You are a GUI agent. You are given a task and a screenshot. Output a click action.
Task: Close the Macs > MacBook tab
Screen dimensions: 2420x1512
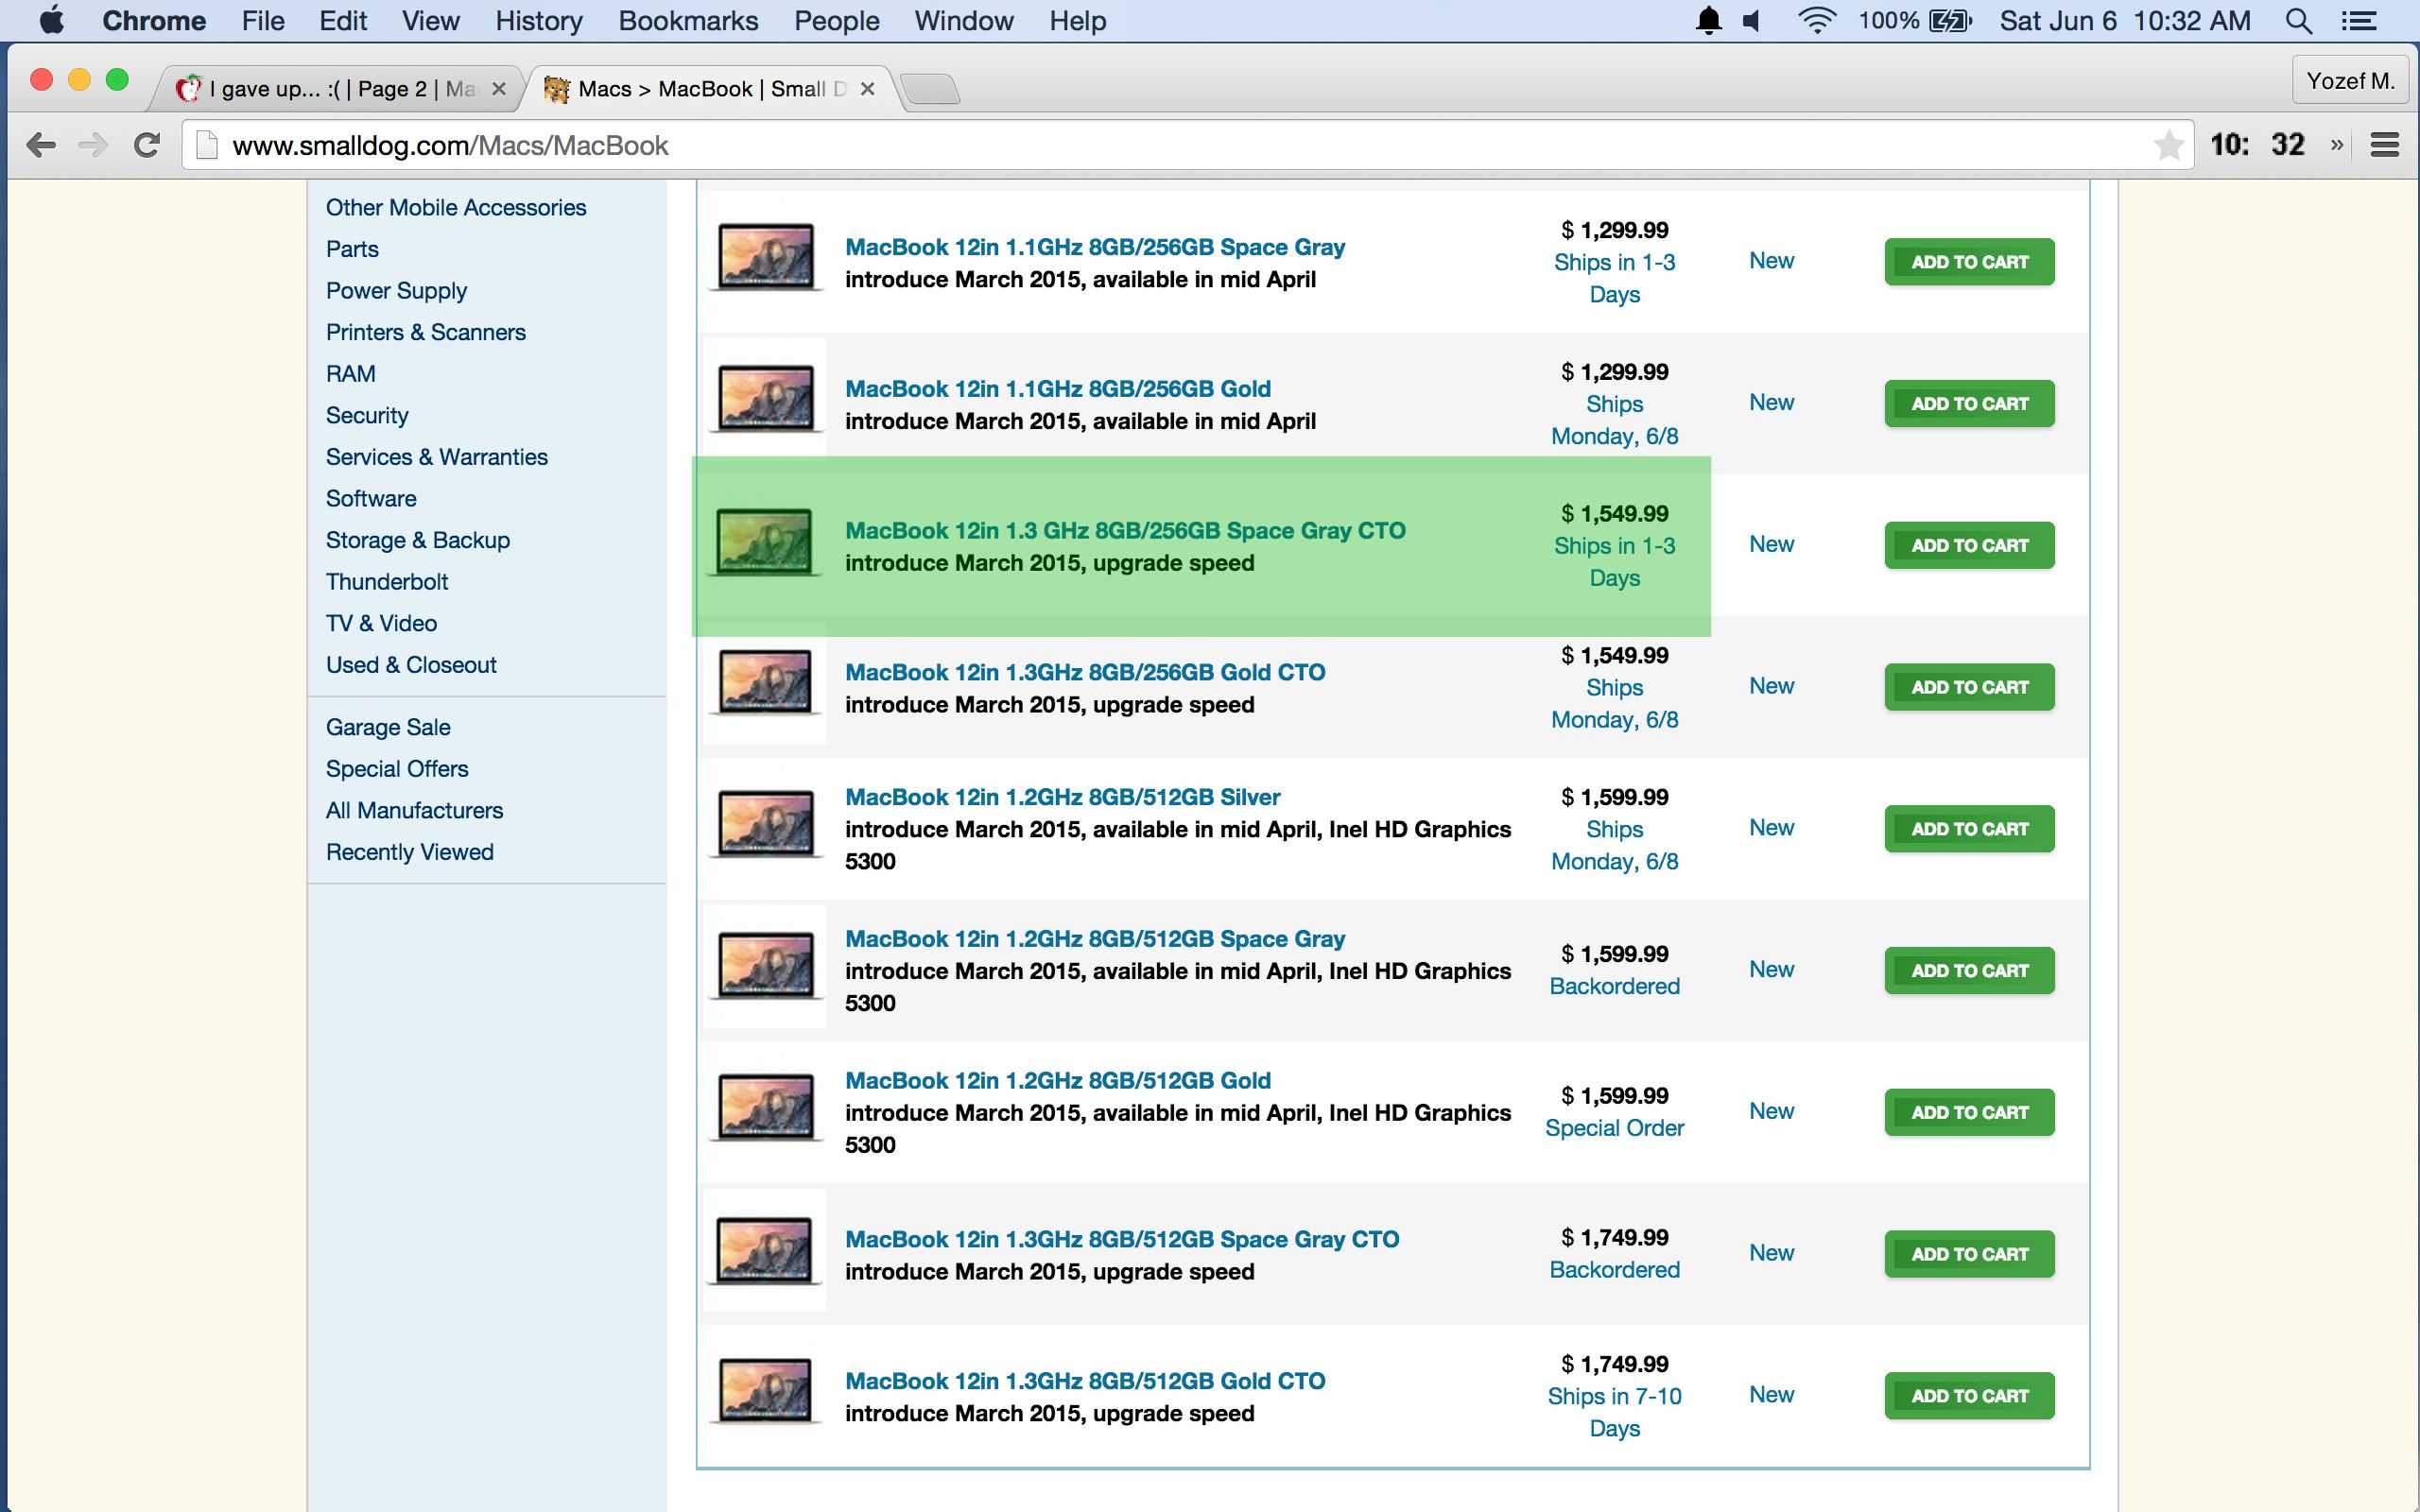point(867,89)
